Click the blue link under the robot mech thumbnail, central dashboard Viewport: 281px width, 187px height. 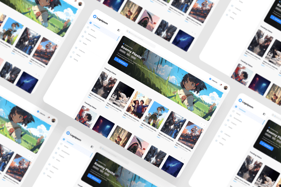click(89, 97)
